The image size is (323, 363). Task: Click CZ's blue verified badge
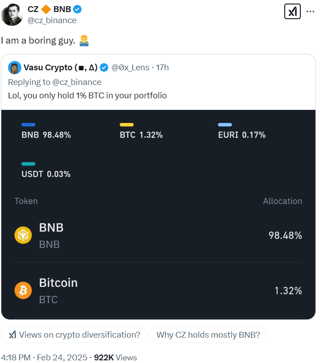pos(77,9)
